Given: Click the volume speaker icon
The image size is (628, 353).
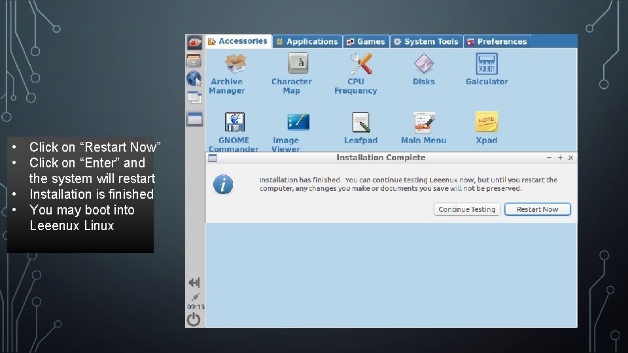Looking at the screenshot, I should coord(194,282).
